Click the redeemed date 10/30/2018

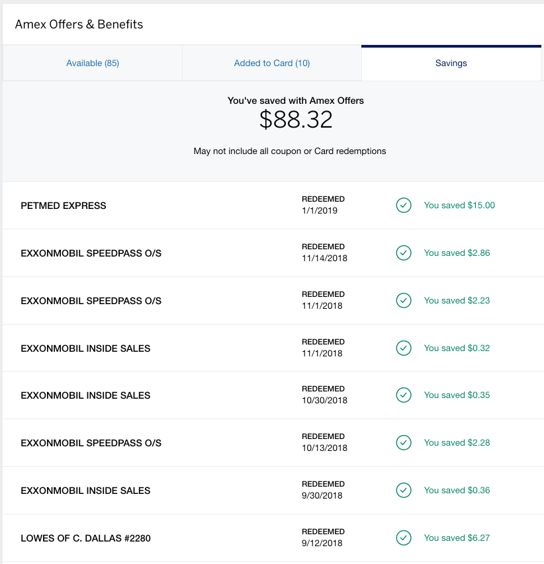pos(324,400)
